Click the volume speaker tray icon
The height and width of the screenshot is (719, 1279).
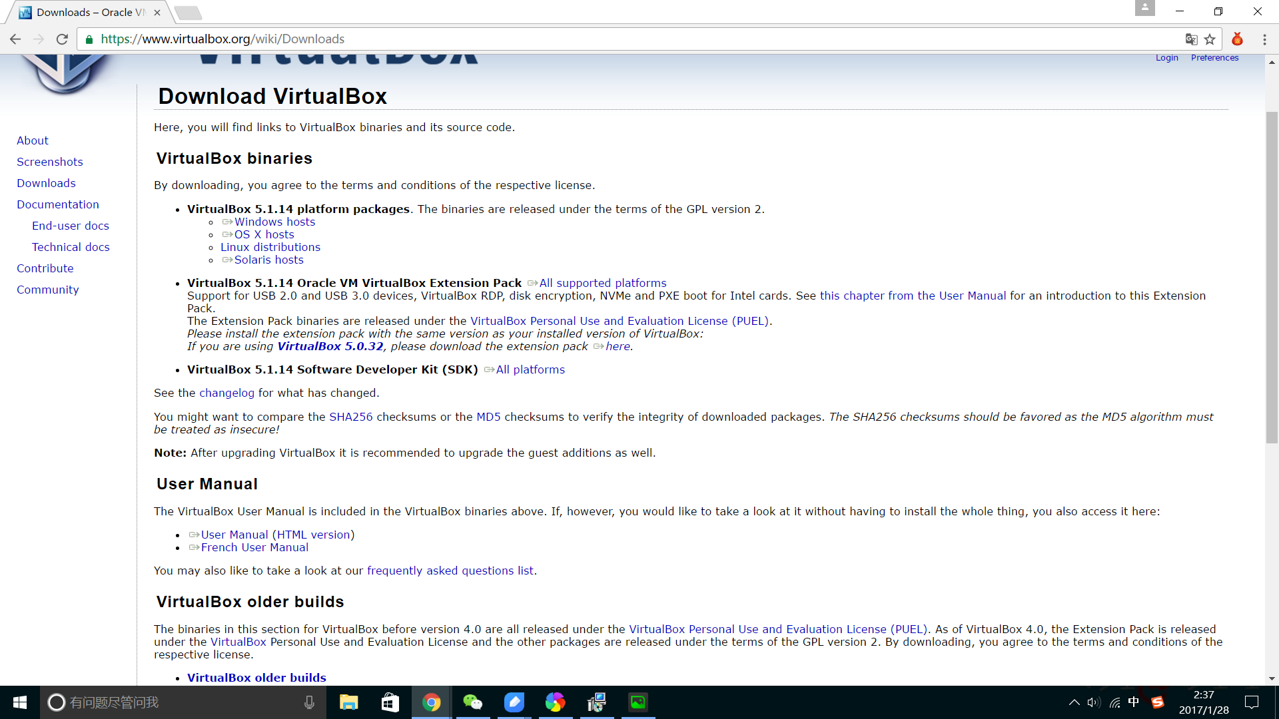pyautogui.click(x=1094, y=702)
